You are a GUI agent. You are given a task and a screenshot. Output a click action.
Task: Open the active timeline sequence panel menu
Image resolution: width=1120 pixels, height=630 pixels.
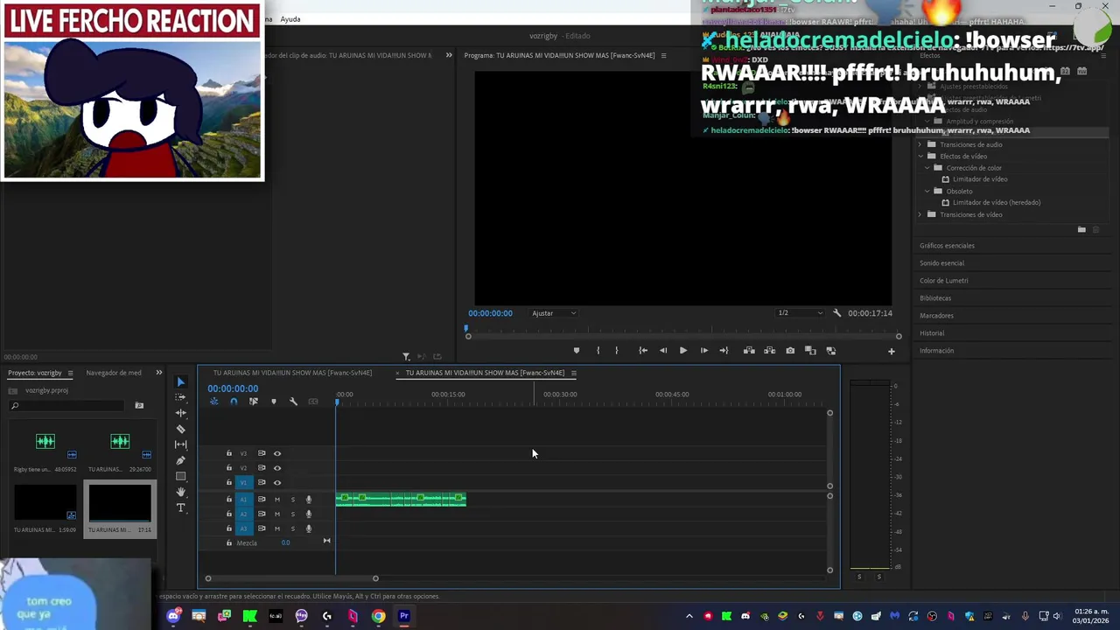(x=574, y=373)
